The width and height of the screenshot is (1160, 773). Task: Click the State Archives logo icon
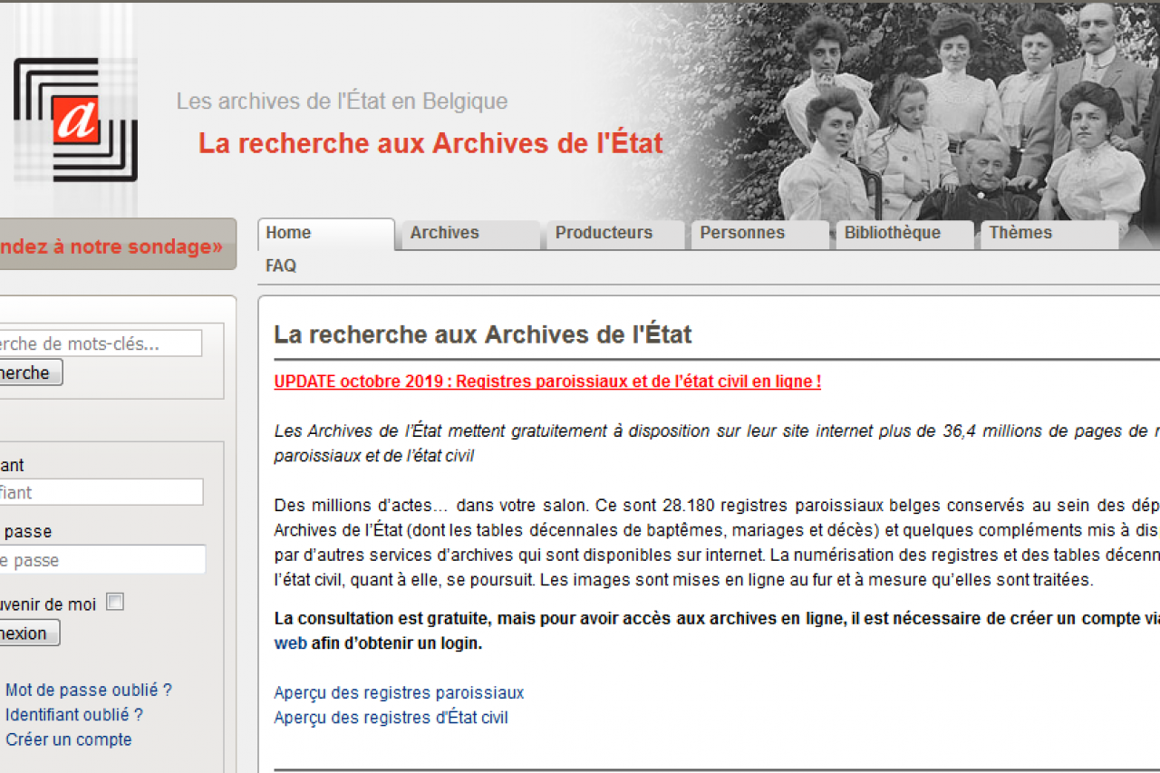click(75, 120)
